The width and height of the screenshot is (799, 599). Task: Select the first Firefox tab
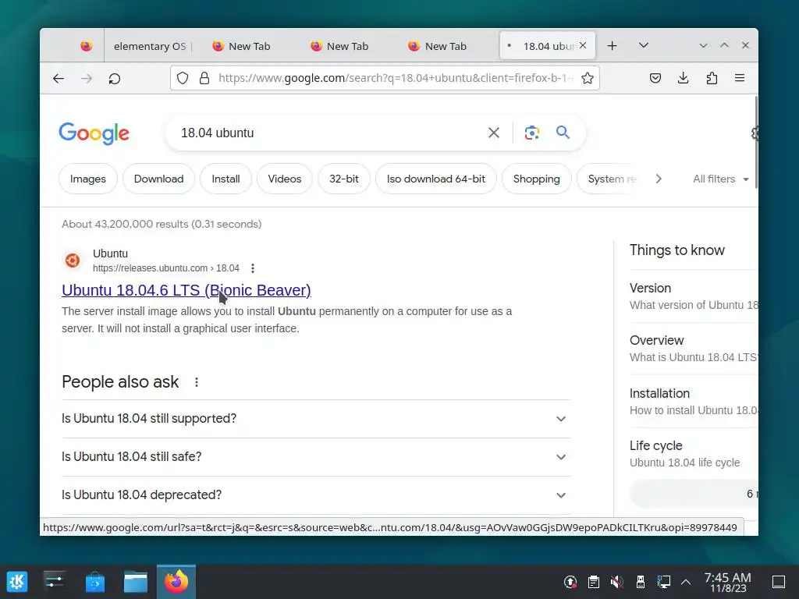87,46
